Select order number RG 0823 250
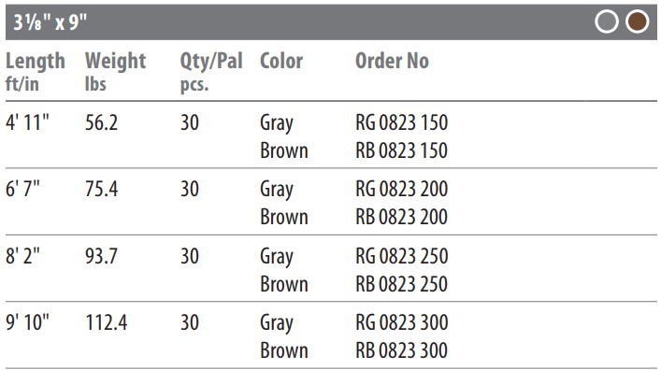The image size is (661, 370). click(402, 256)
